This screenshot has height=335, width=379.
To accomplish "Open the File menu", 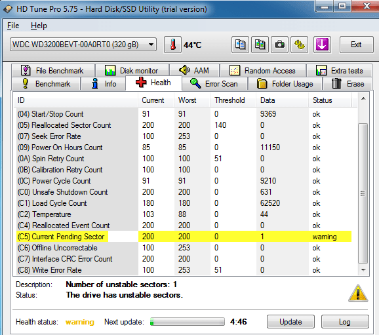I will pos(13,26).
